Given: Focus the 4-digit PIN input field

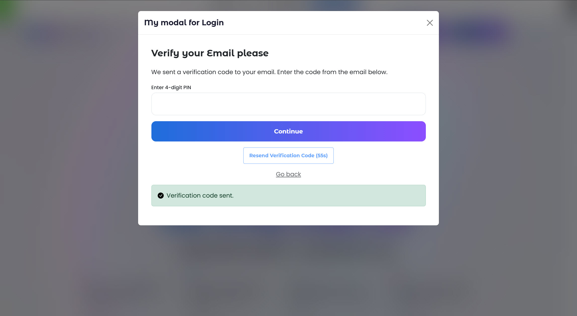Looking at the screenshot, I should click(288, 104).
